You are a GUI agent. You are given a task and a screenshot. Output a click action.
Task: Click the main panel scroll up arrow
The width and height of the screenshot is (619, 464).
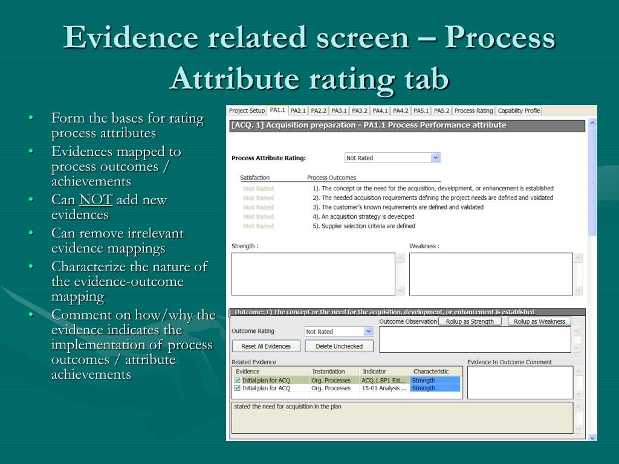click(592, 123)
